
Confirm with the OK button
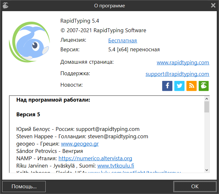tap(195, 186)
